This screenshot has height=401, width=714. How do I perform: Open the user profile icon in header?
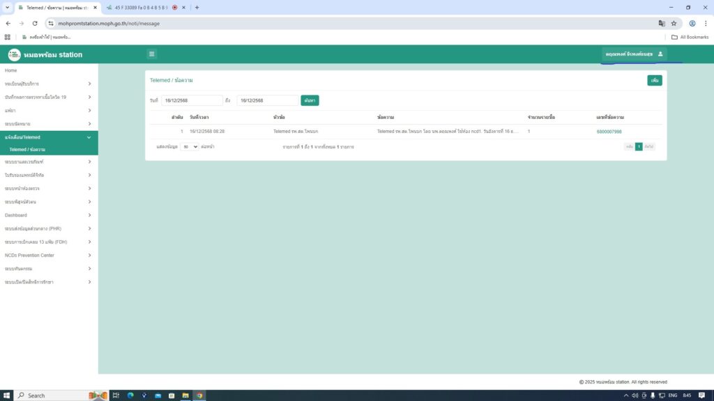coord(660,54)
